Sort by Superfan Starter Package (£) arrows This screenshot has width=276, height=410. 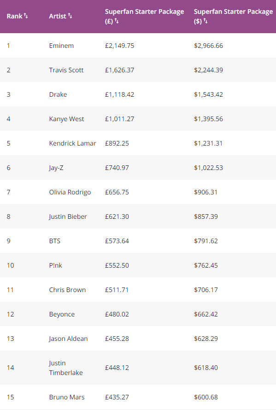point(117,21)
